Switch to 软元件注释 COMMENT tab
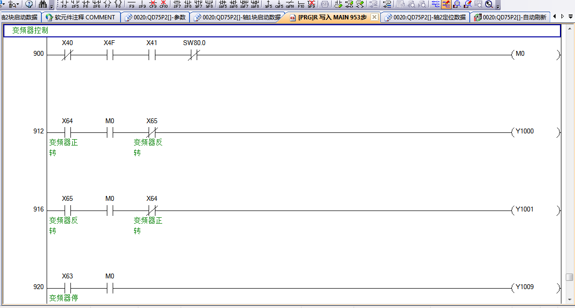Screen dimensions: 575x308 (x=81, y=17)
